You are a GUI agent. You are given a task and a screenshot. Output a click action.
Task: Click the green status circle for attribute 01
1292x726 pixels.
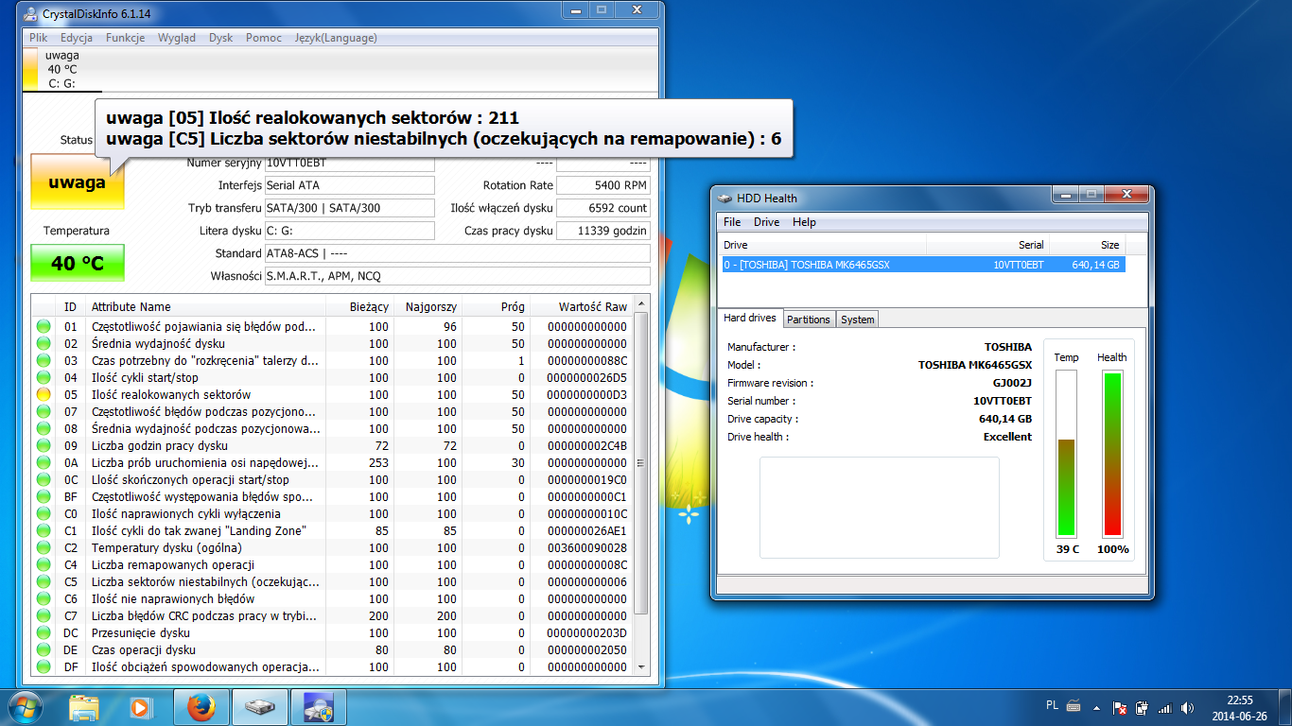44,326
